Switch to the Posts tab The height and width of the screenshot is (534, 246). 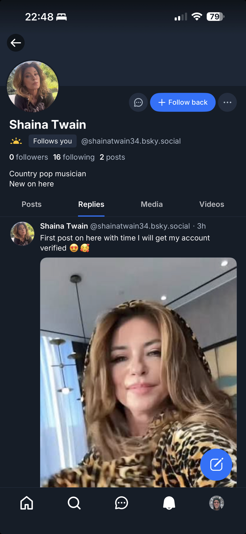click(x=31, y=204)
